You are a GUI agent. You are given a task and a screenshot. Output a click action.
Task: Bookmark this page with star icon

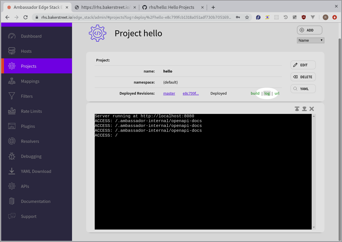pyautogui.click(x=247, y=17)
